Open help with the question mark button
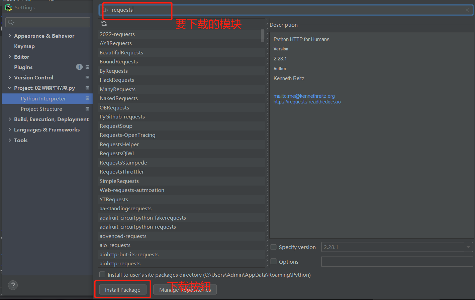475x300 pixels. coord(13,285)
